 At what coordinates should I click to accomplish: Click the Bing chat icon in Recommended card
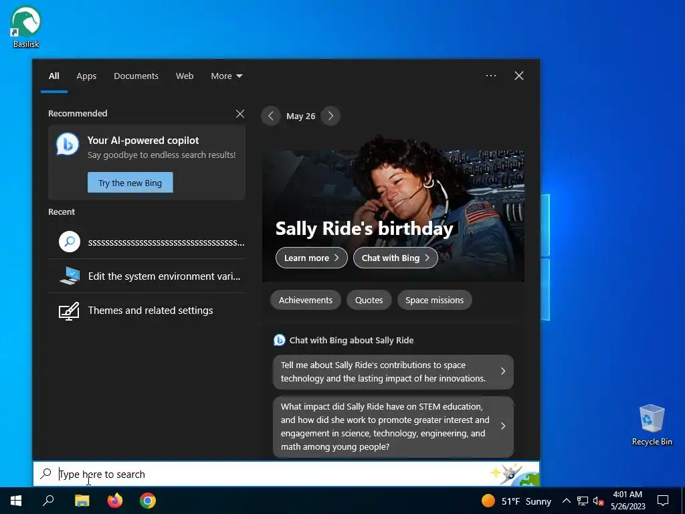[68, 145]
